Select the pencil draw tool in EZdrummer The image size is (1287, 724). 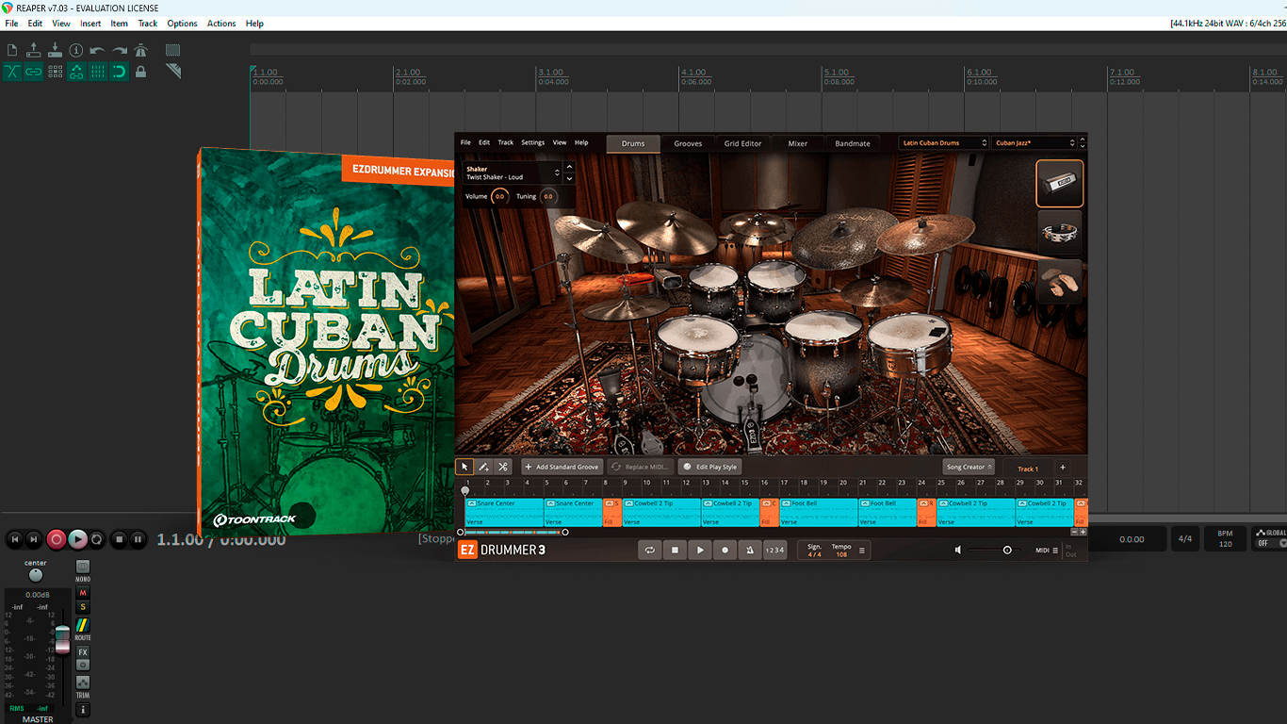pyautogui.click(x=483, y=467)
